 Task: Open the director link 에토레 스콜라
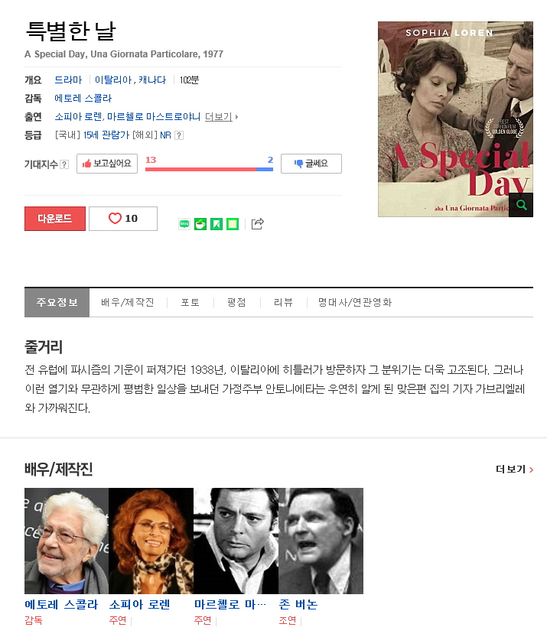pyautogui.click(x=83, y=99)
